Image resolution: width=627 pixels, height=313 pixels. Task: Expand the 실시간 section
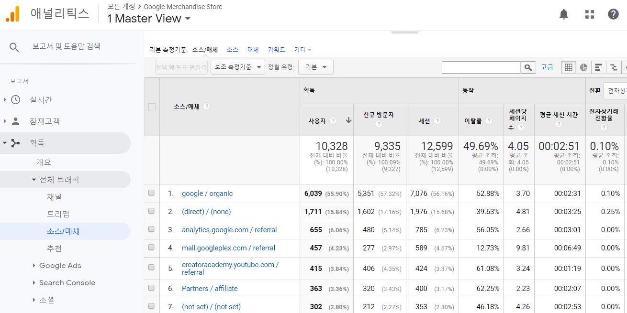[5, 100]
